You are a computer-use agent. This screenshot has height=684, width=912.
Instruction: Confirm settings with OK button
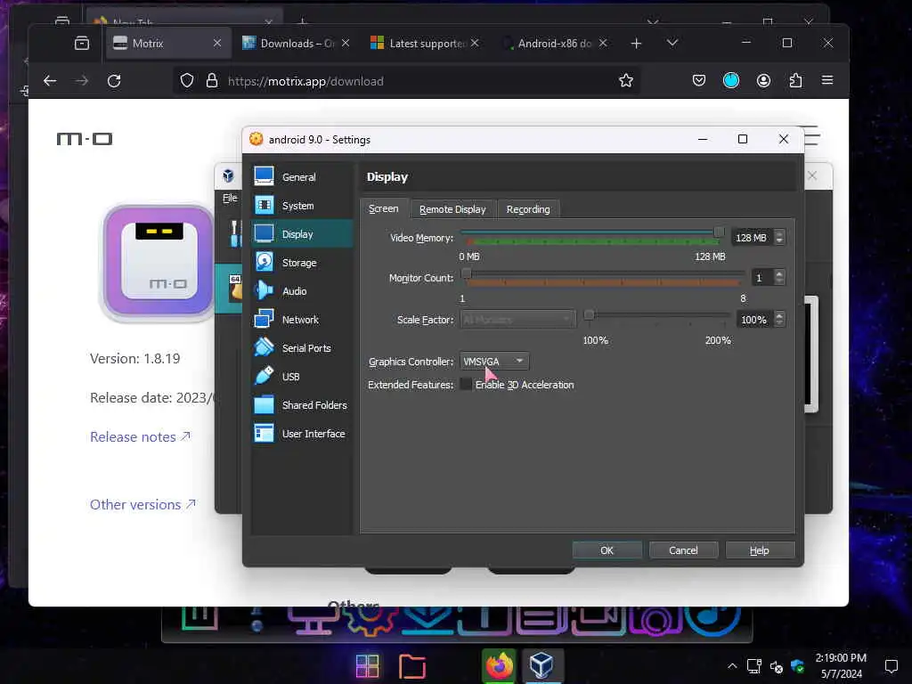tap(607, 550)
